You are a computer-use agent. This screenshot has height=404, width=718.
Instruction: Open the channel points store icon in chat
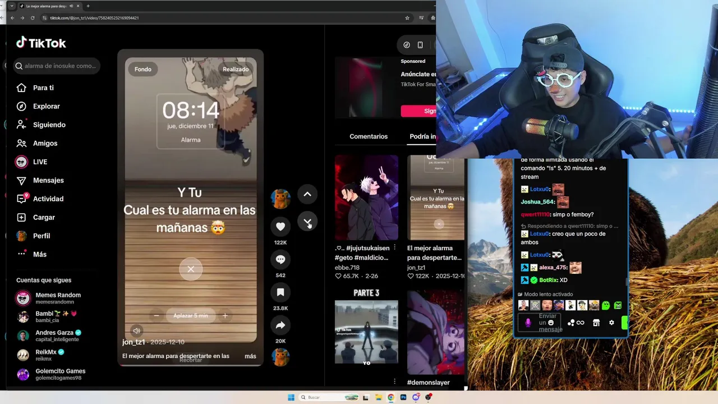[x=596, y=323]
